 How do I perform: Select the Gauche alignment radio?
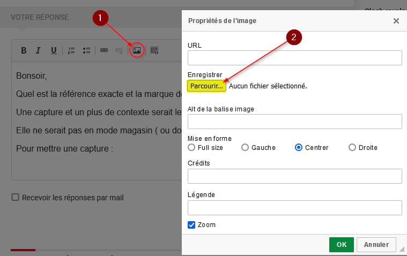(245, 147)
